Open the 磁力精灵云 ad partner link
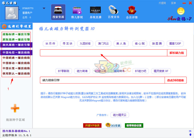This screenshot has height=138, width=194. point(120,115)
